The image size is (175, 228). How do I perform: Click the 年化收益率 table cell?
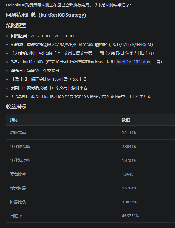coord(62,146)
